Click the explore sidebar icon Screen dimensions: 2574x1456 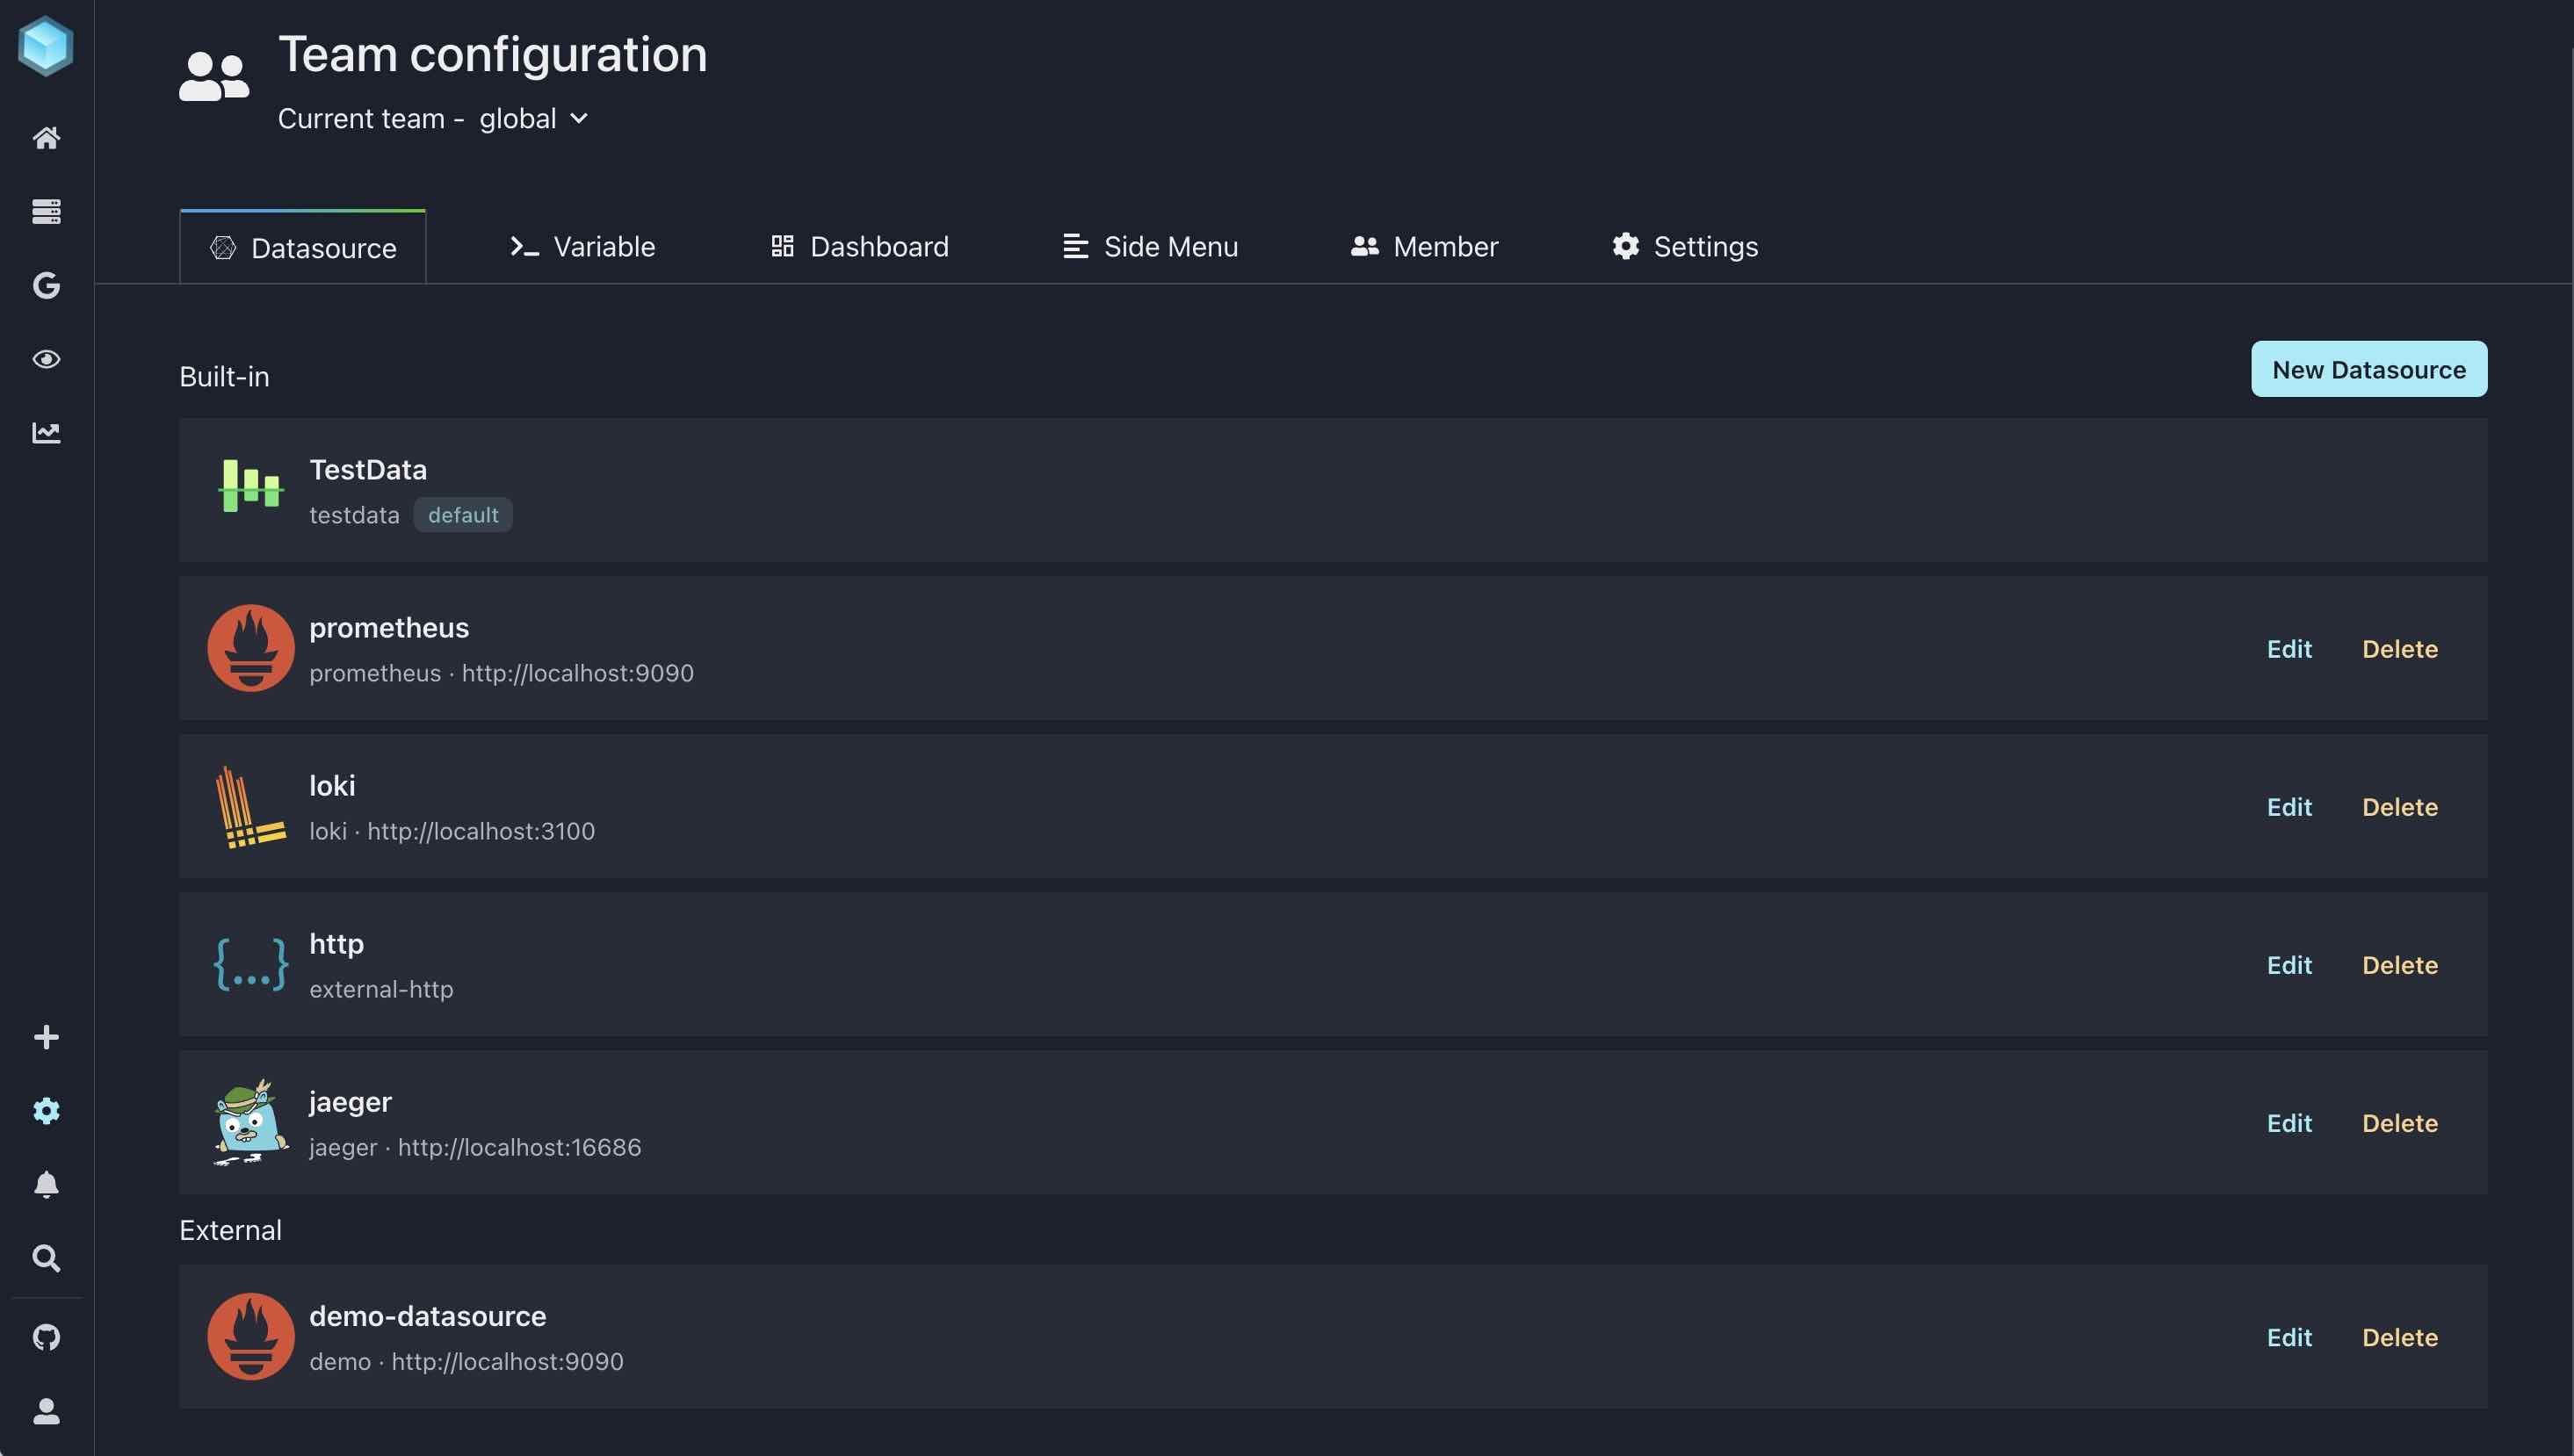coord(46,360)
